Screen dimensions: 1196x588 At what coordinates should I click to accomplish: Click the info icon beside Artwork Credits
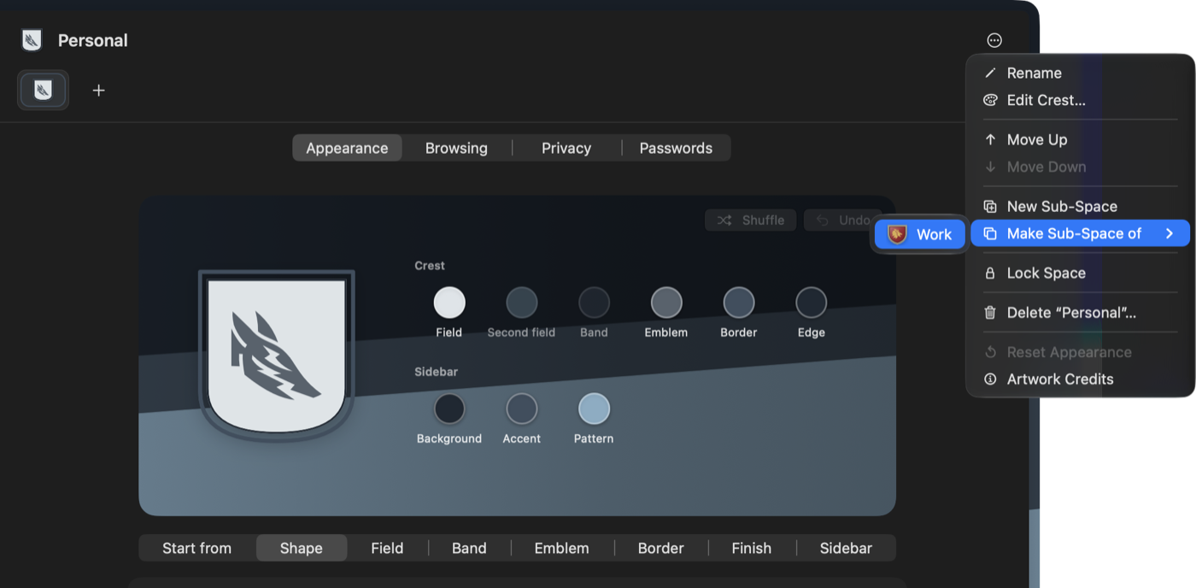[990, 379]
